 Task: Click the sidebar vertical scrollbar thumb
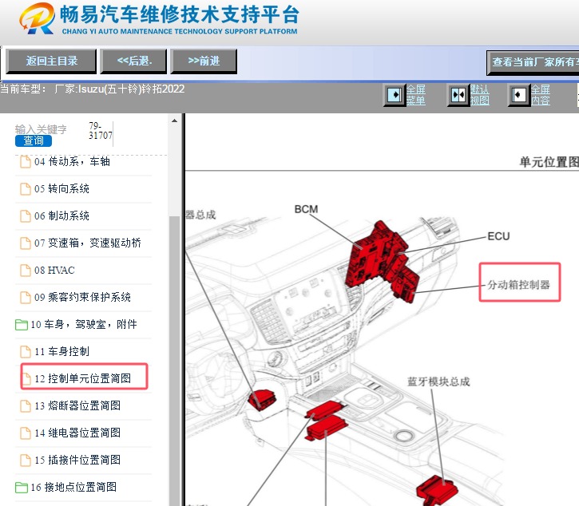point(174,360)
